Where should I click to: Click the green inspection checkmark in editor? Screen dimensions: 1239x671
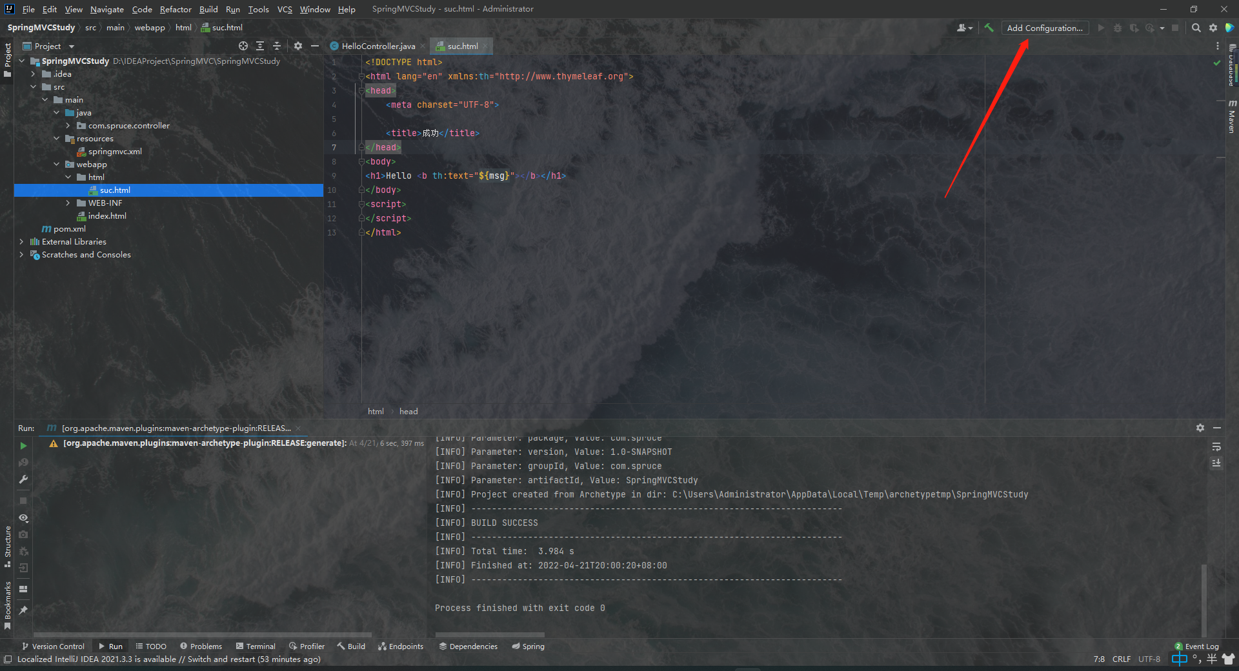(x=1217, y=63)
